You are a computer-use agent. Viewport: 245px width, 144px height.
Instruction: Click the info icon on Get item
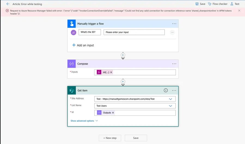pos(166,90)
